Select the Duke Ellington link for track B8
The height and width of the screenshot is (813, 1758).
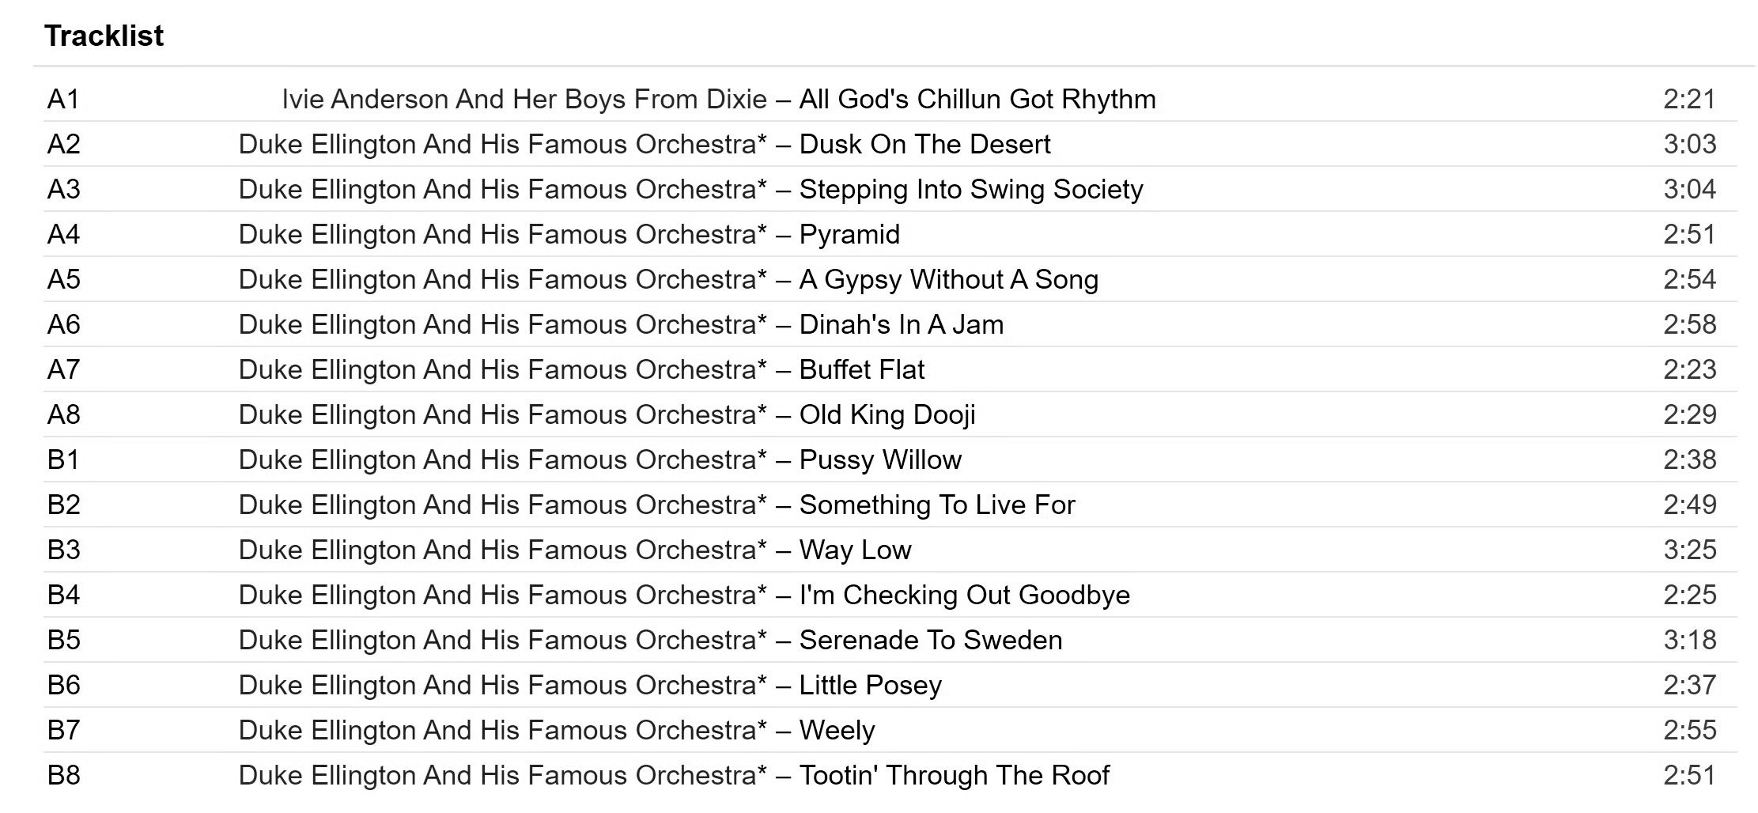tap(501, 776)
